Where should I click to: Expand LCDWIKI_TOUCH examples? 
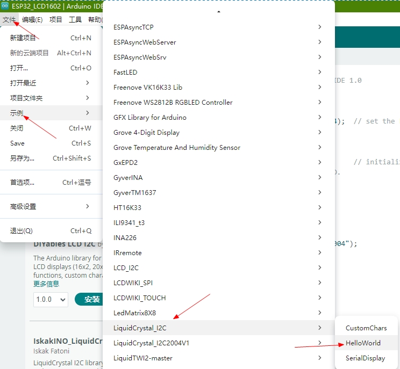(219, 298)
